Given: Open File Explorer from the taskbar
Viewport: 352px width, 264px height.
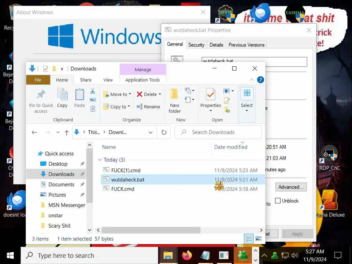Looking at the screenshot, I should [168, 255].
